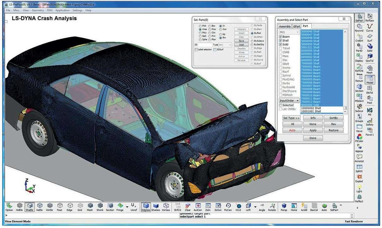The height and width of the screenshot is (228, 382).
Task: Open the Md1 model dropdown
Action: coord(289,32)
